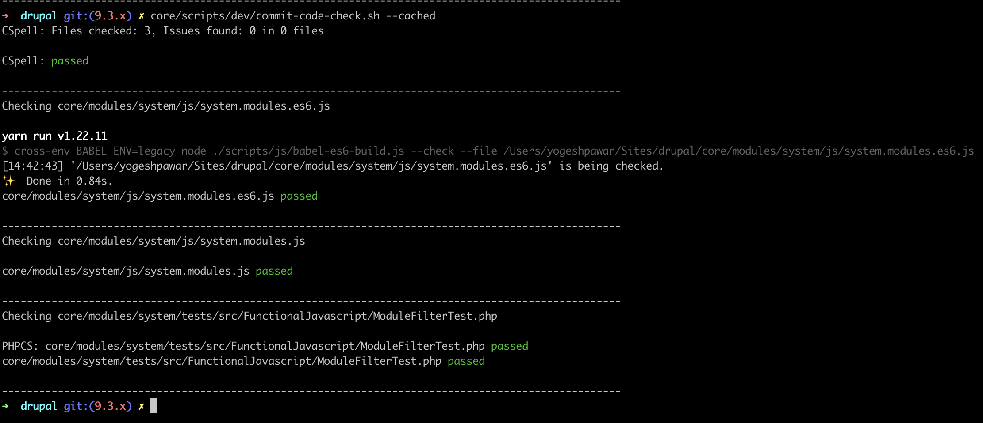Image resolution: width=983 pixels, height=423 pixels.
Task: Click passed after PHPCS ModuleFilterTest.php
Action: point(510,346)
